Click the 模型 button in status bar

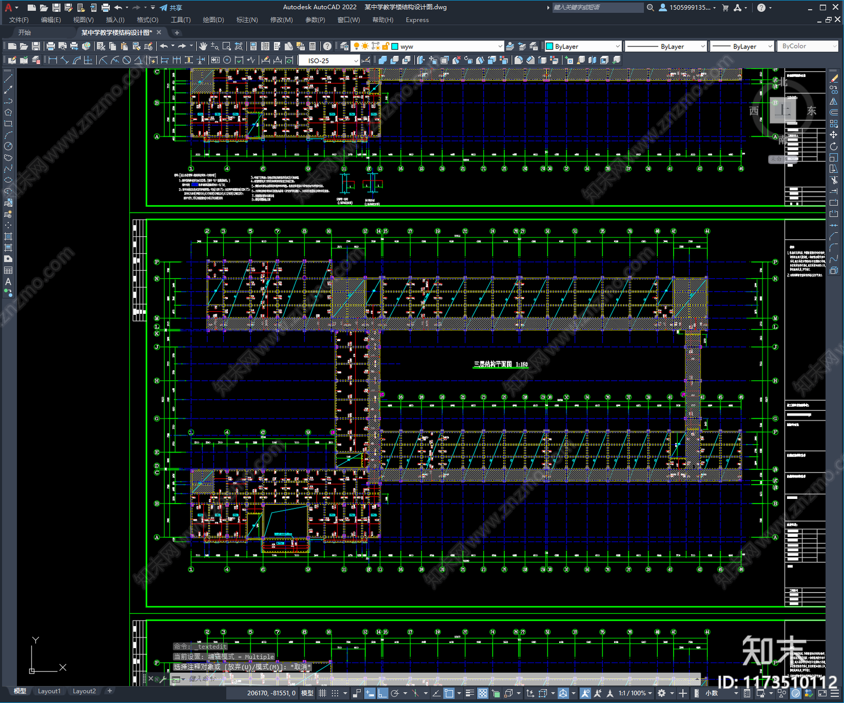tap(307, 693)
